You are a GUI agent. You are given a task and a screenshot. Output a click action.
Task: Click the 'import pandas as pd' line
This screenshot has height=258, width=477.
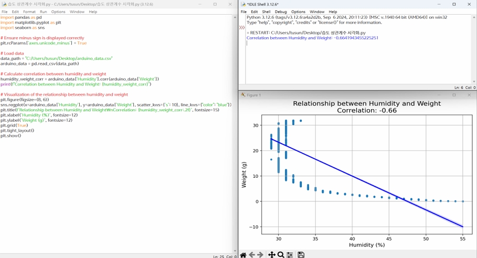tap(21, 17)
